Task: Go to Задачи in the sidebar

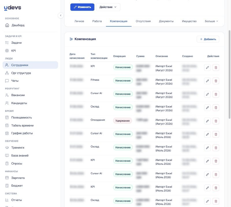Action: coord(16,43)
